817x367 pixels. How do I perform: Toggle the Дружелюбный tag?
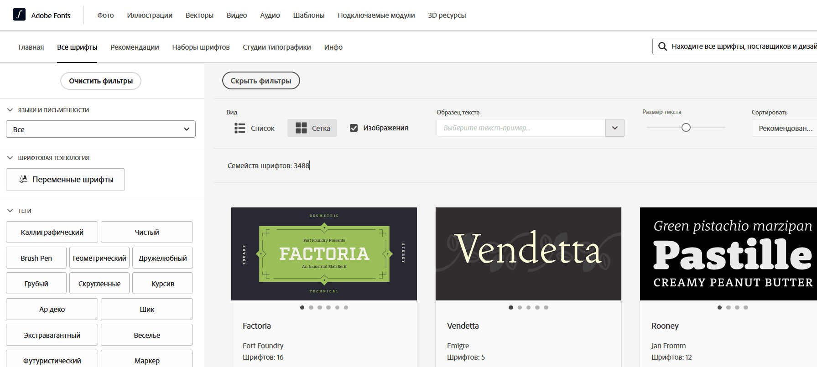(x=163, y=258)
